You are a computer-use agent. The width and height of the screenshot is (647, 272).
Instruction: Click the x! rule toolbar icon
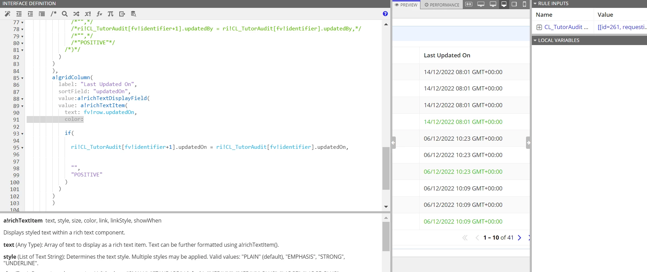(x=88, y=14)
